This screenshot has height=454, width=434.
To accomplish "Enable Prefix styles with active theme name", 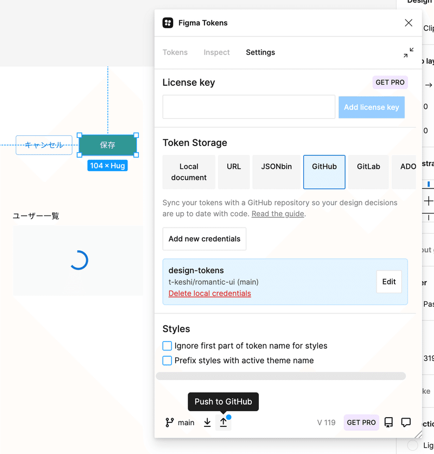I will coord(167,361).
